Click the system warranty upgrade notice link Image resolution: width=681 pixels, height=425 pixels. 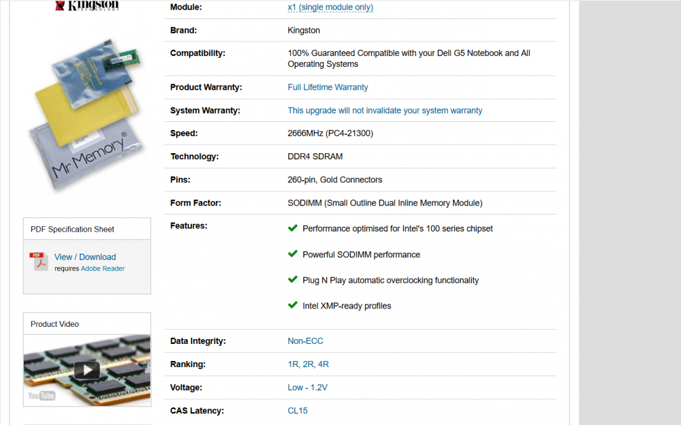(x=385, y=110)
